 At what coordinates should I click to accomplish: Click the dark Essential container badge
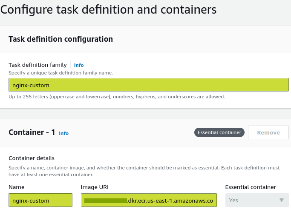pos(219,132)
